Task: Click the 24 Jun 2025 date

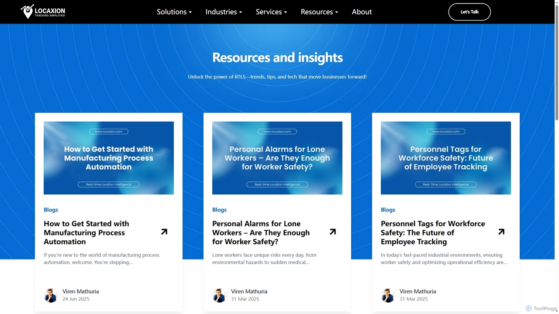Action: click(76, 299)
